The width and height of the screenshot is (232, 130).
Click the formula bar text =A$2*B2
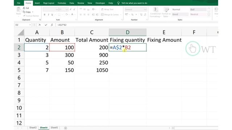(x=62, y=25)
